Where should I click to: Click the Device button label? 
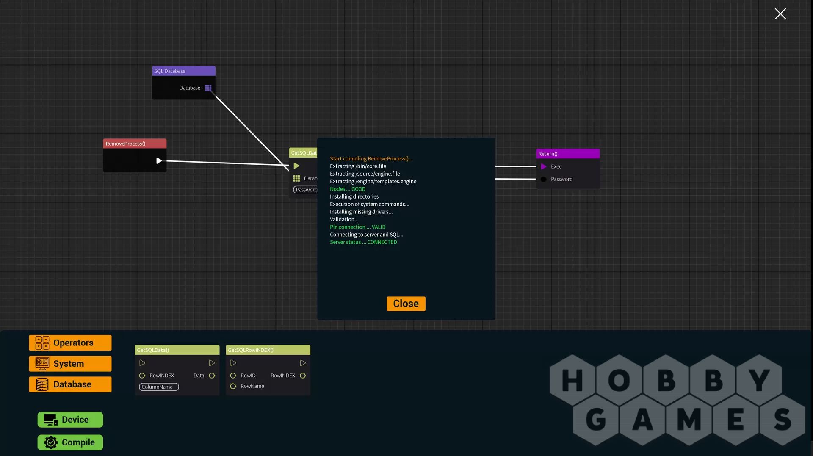pyautogui.click(x=75, y=420)
